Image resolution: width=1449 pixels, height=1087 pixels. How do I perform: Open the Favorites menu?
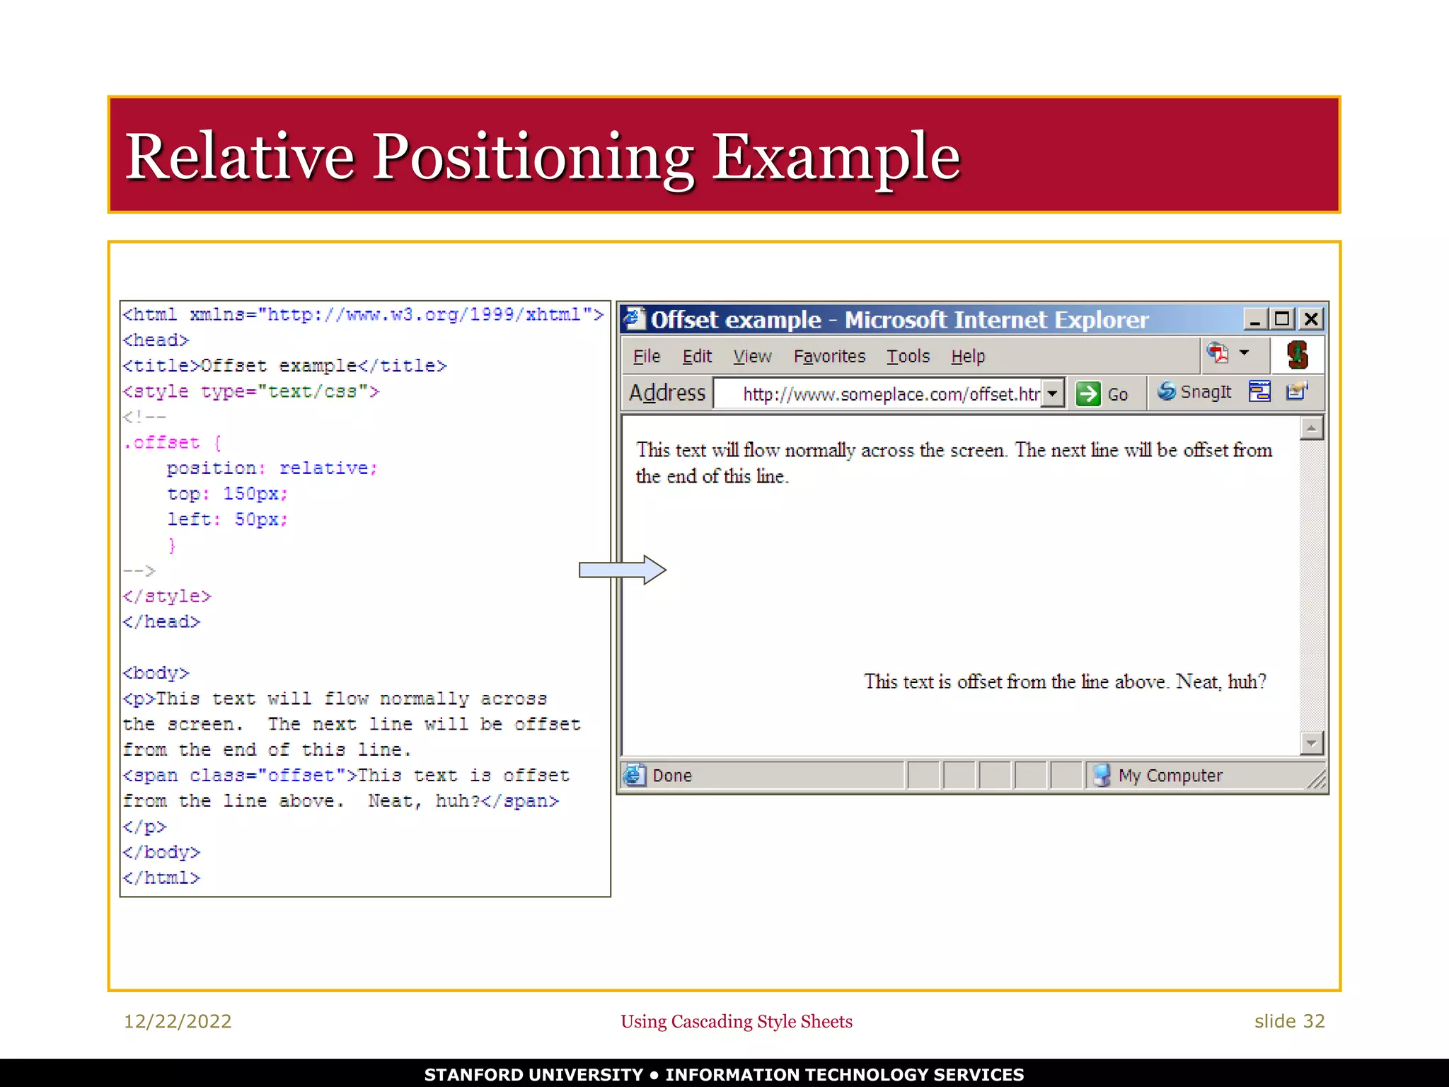pos(829,356)
